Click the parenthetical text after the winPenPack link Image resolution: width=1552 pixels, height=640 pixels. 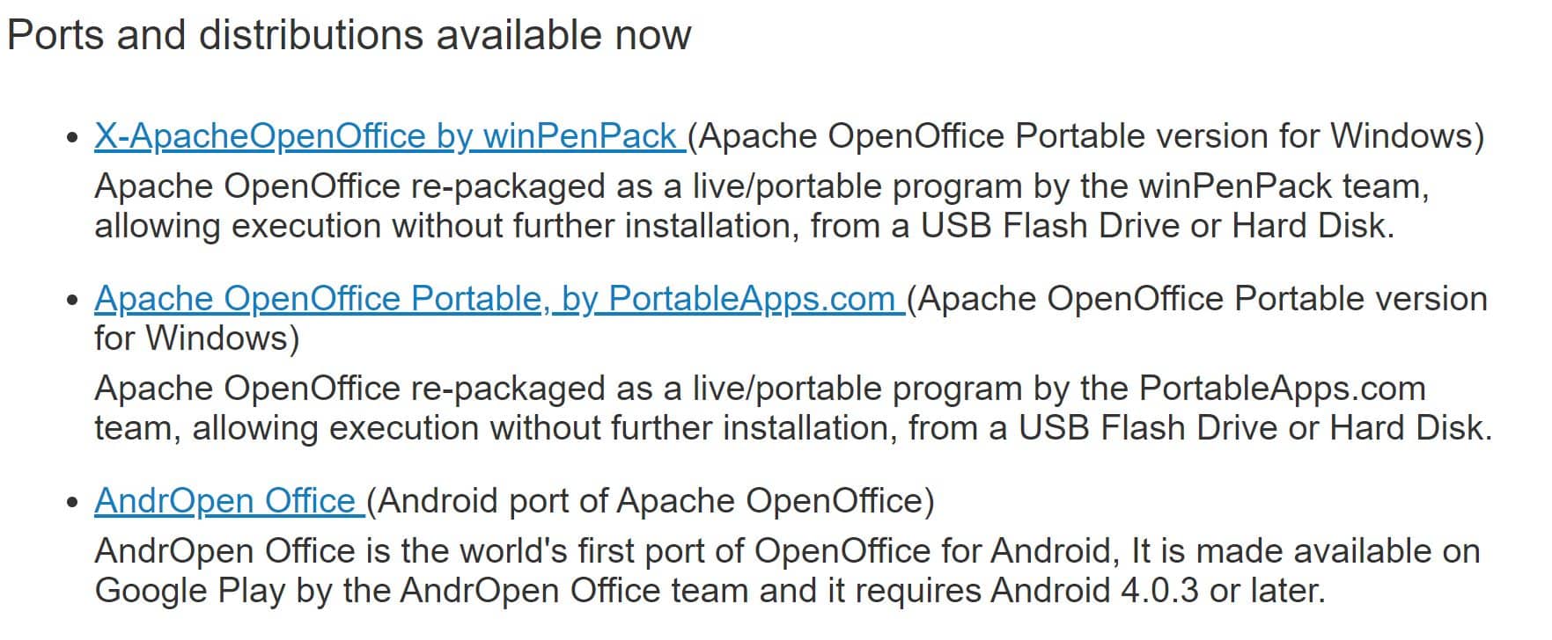click(x=1085, y=136)
